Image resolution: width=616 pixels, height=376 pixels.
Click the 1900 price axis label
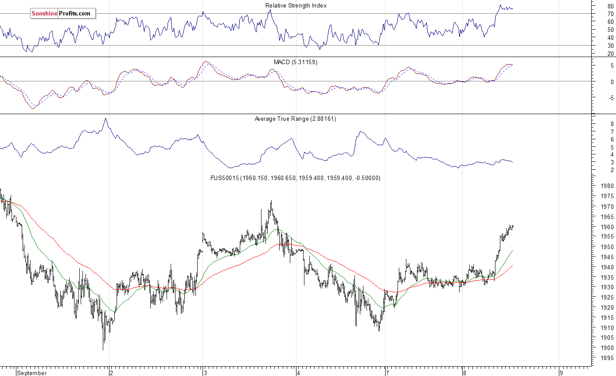pyautogui.click(x=607, y=348)
